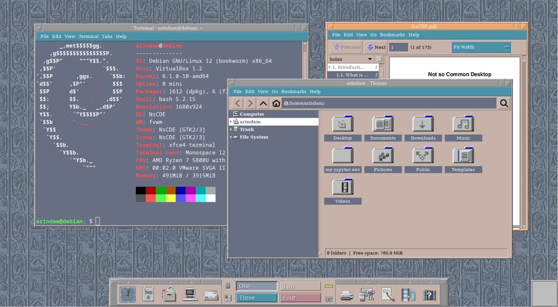Select the Downloads folder icon
The image size is (558, 307).
(x=423, y=124)
